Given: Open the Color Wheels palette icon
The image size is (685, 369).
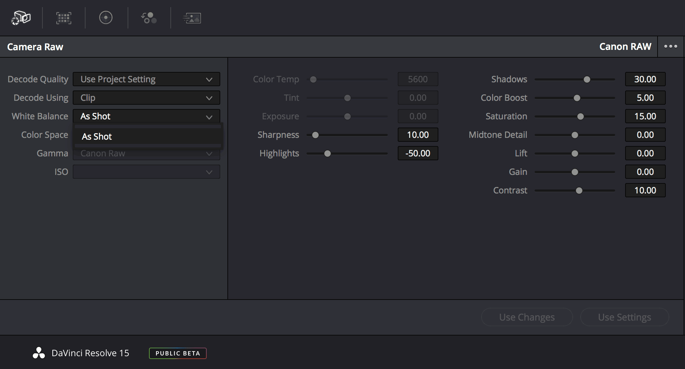Looking at the screenshot, I should 106,18.
